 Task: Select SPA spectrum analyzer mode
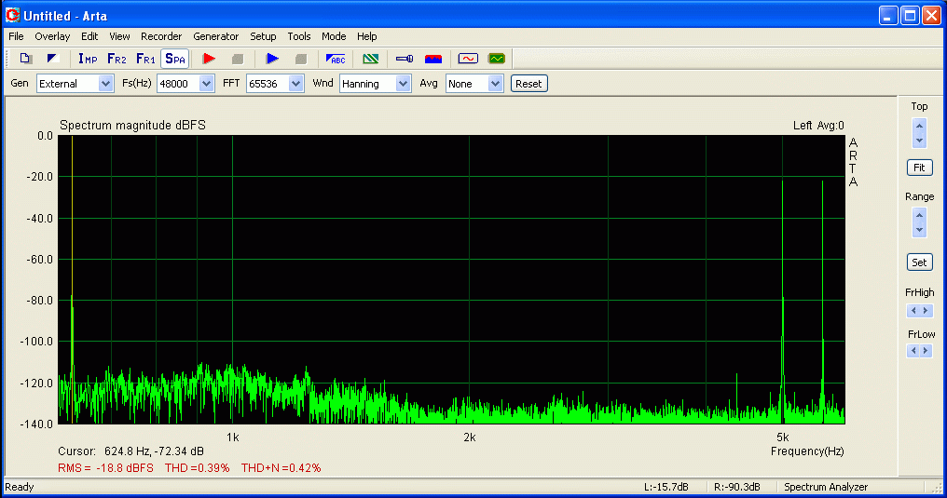175,59
